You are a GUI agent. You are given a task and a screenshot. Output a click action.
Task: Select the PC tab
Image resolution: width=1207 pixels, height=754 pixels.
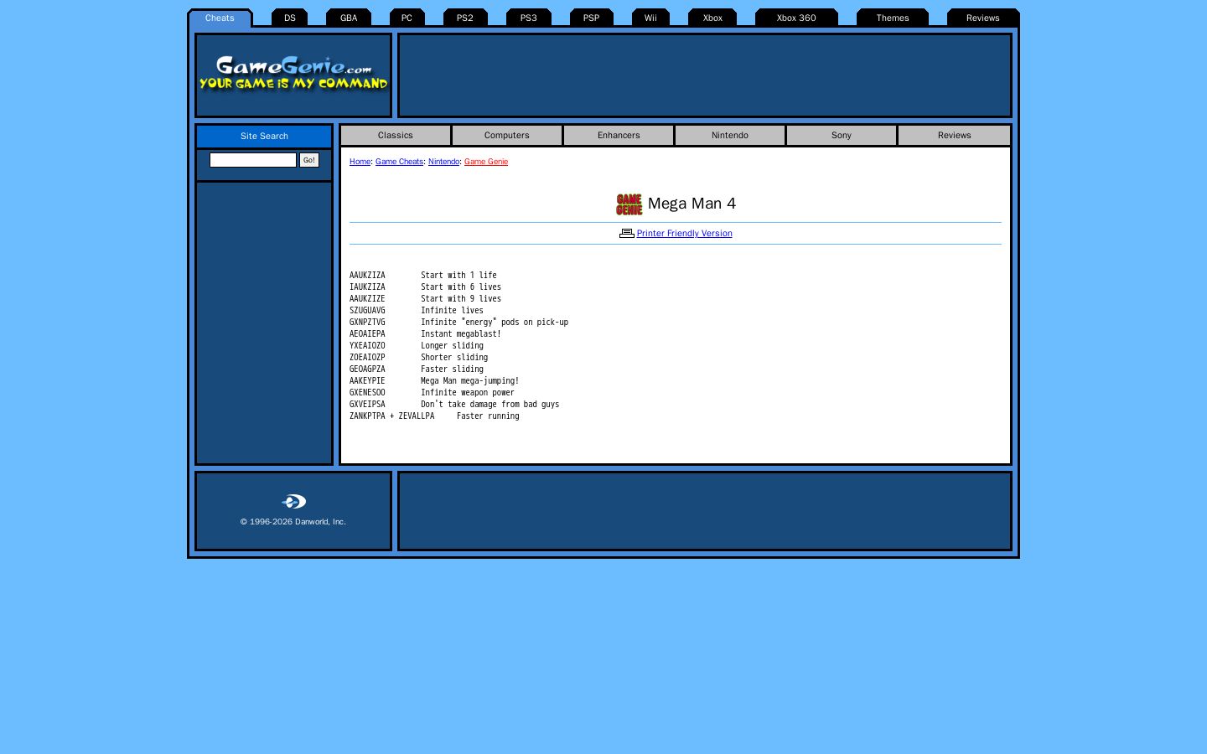click(x=407, y=18)
